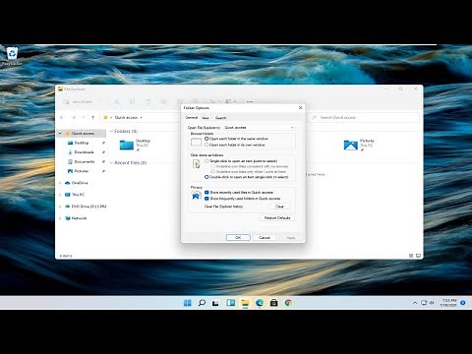Screen dimensions: 472x354
Task: Click the forward navigation arrow in File Explorer
Action: tap(74, 117)
